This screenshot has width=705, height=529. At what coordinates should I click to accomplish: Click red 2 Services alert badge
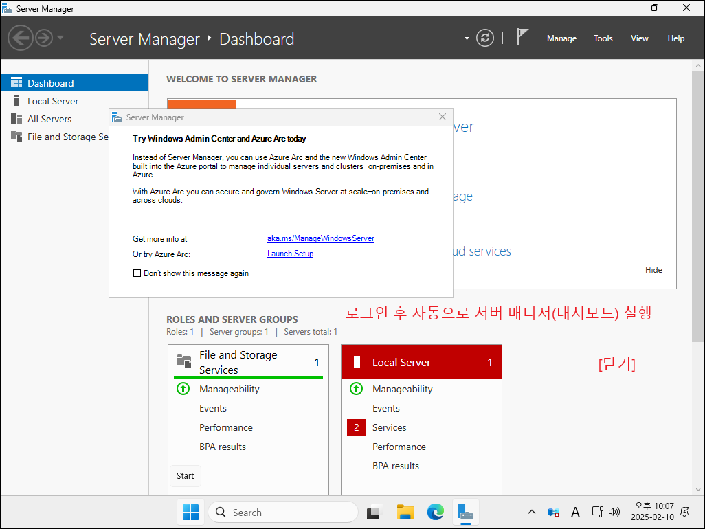[x=357, y=427]
